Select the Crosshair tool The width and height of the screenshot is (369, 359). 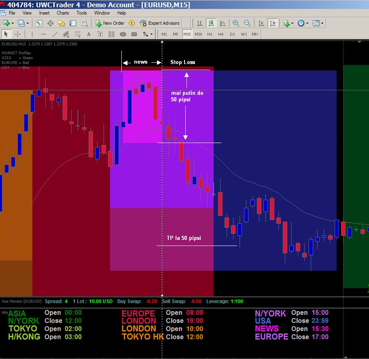[17, 34]
